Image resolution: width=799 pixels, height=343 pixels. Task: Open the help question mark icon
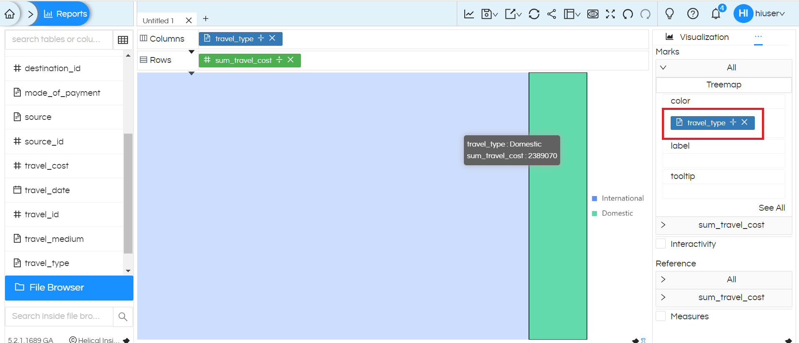coord(693,14)
